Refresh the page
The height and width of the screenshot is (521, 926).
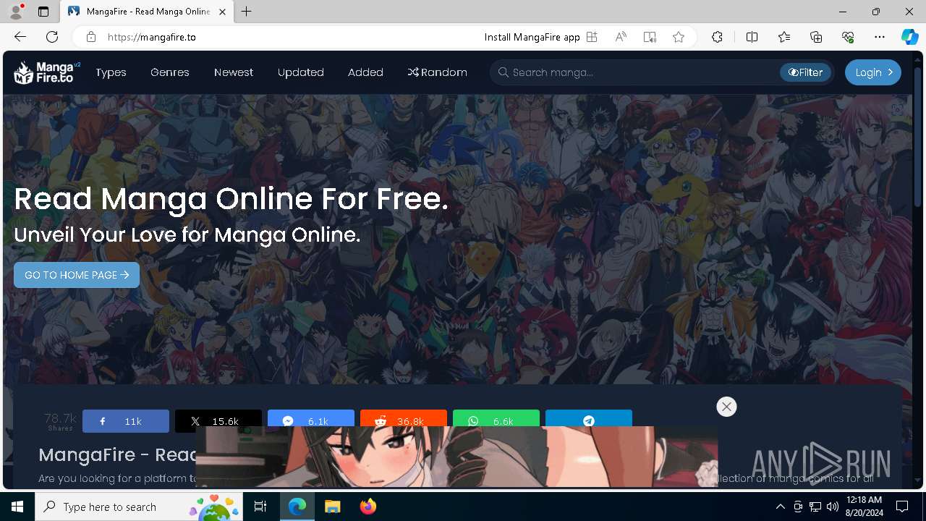point(52,37)
